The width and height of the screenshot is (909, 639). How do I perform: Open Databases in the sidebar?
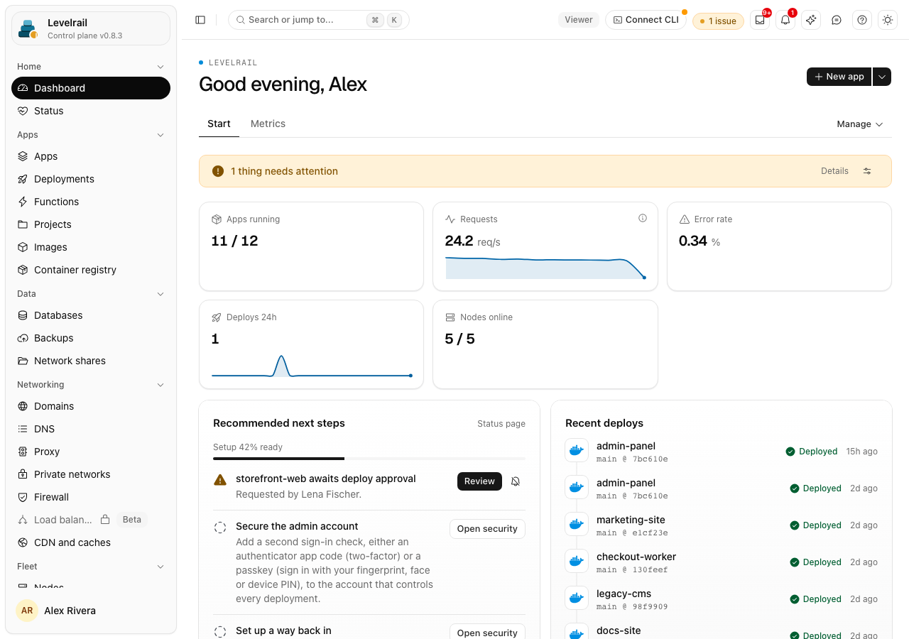click(x=91, y=315)
